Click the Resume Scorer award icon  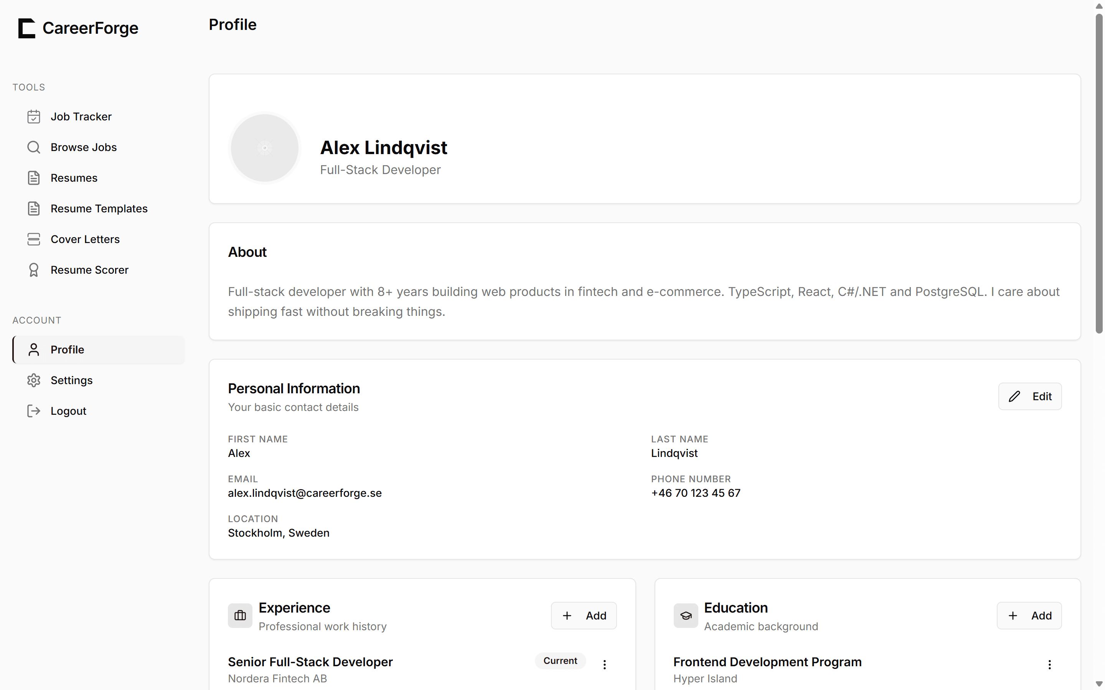(x=34, y=270)
